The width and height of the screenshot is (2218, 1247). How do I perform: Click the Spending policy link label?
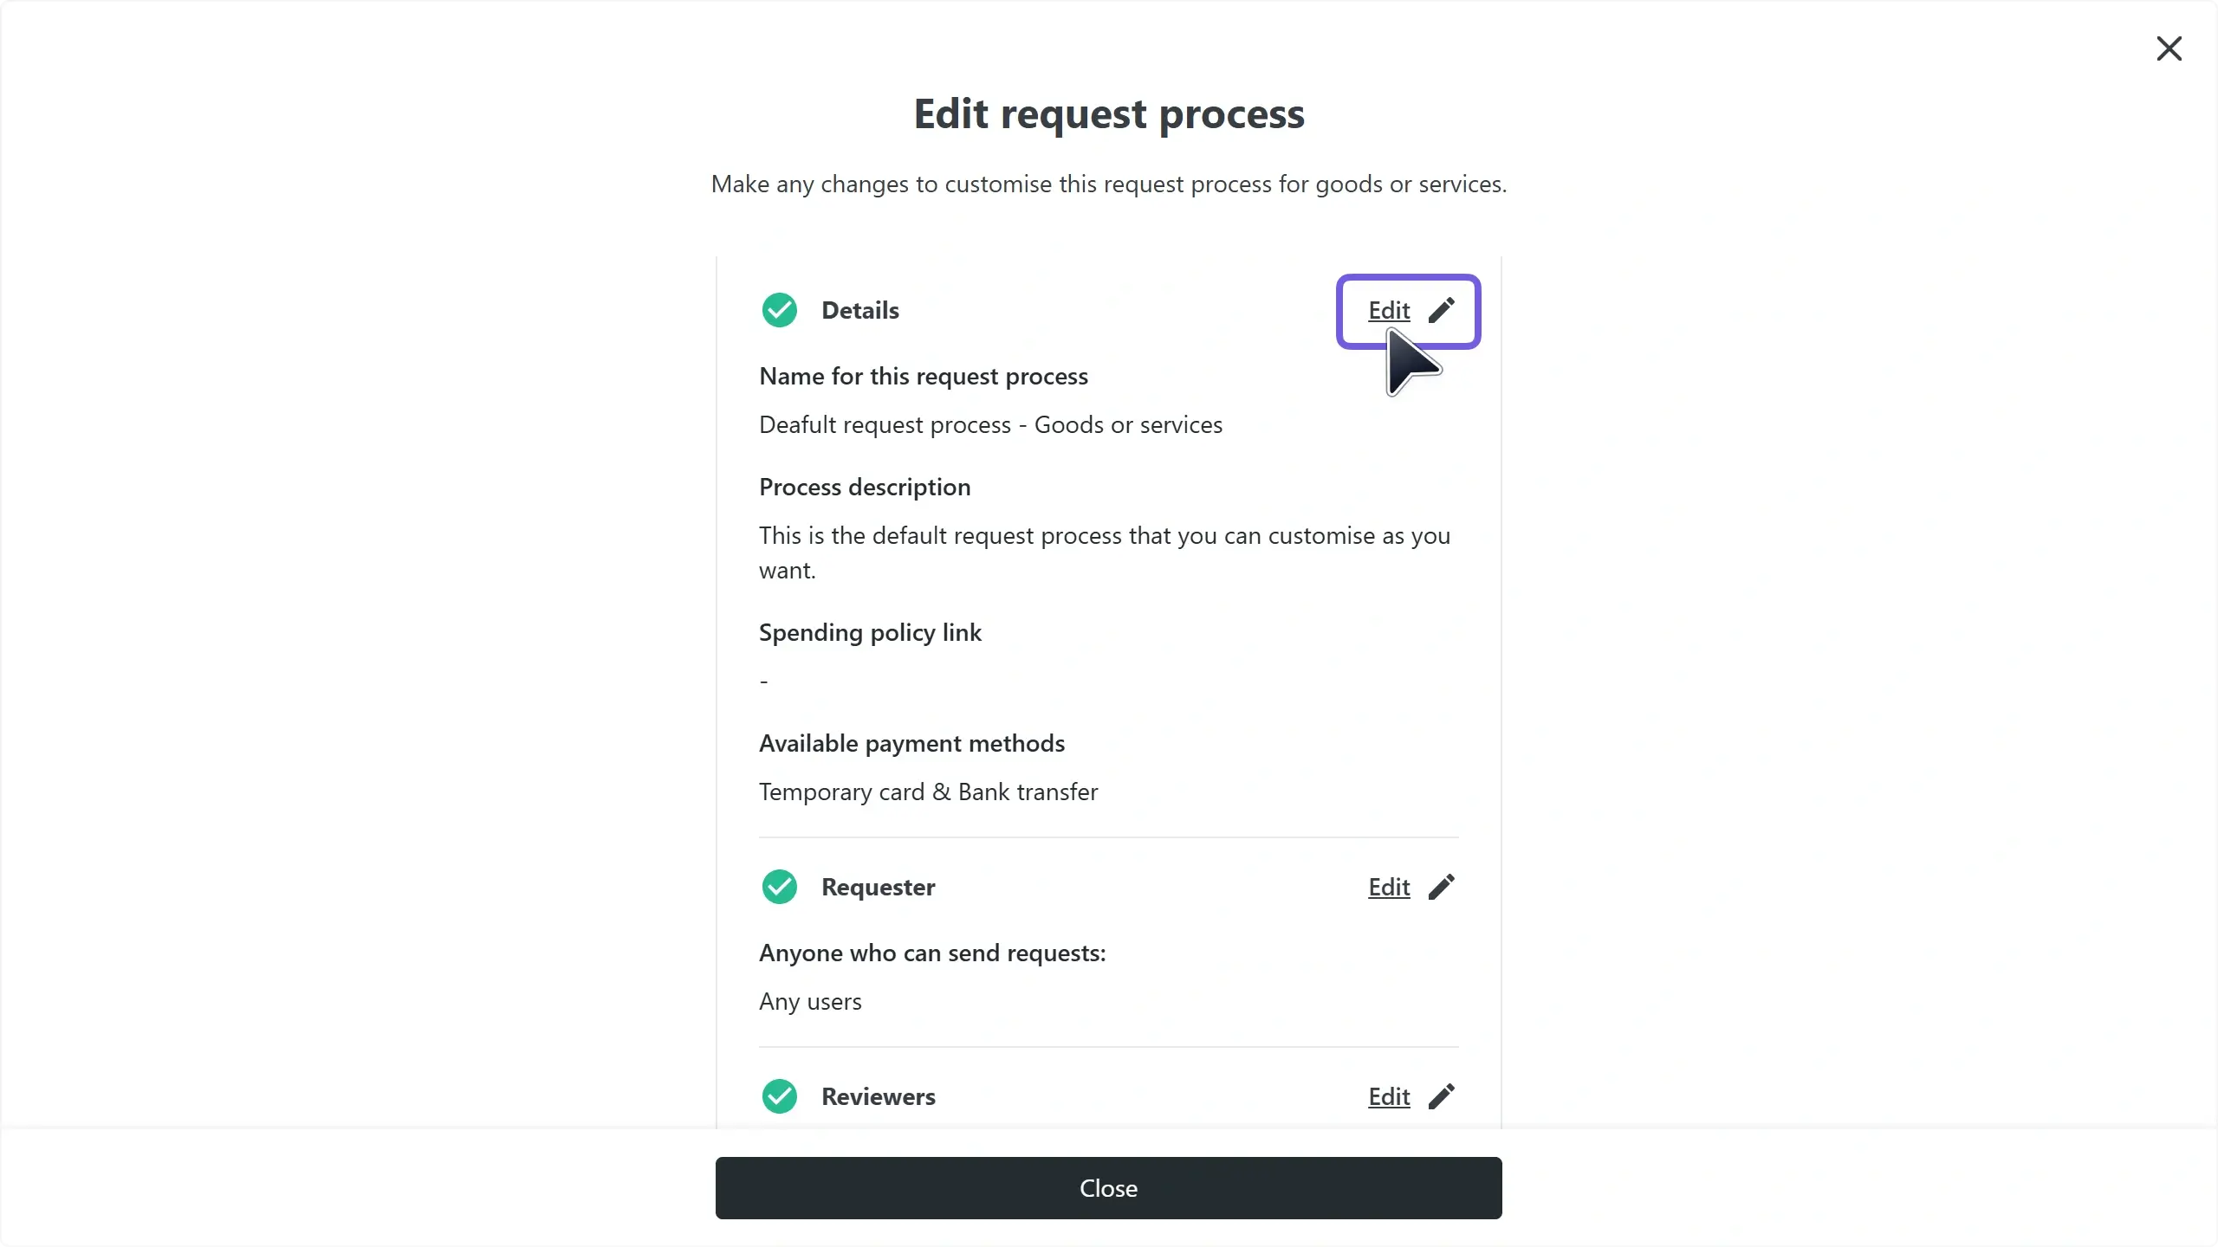(x=870, y=633)
